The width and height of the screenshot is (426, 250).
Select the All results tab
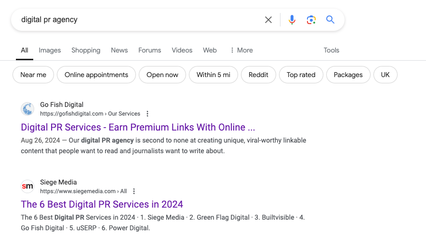tap(25, 51)
